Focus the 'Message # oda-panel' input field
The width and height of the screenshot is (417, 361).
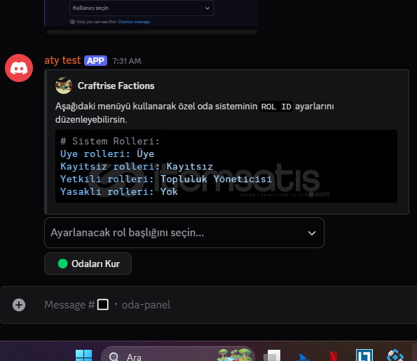[209, 305]
